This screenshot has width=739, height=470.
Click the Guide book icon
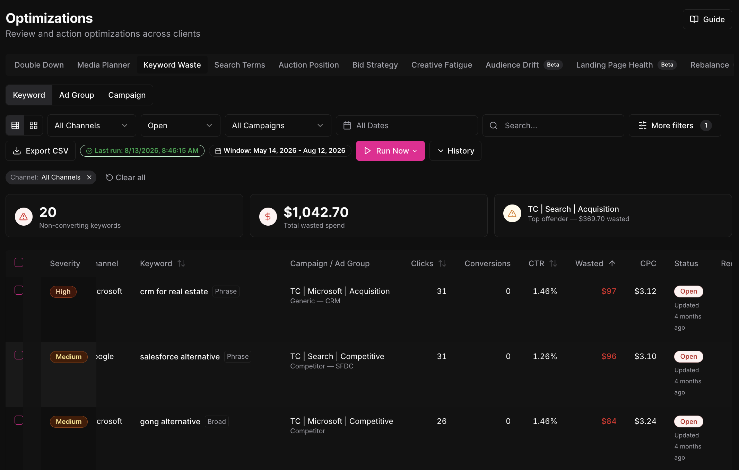(694, 19)
